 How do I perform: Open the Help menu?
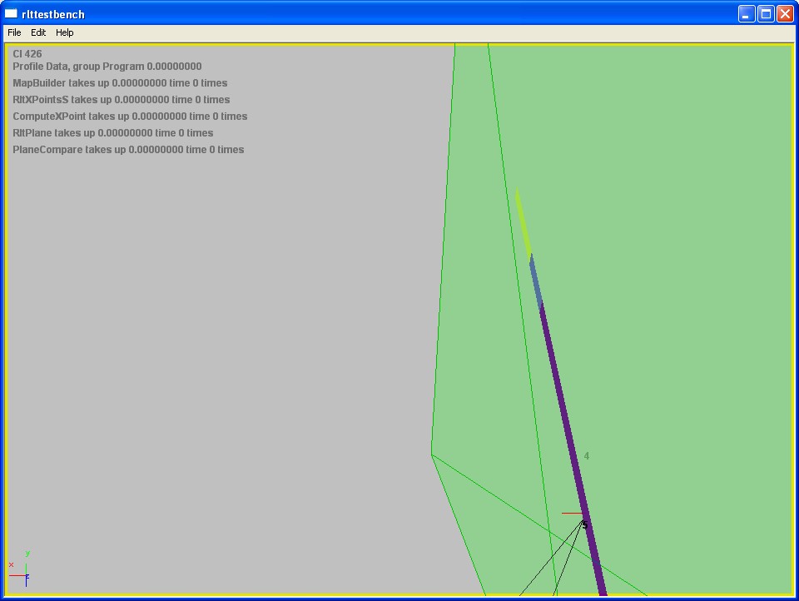click(65, 32)
